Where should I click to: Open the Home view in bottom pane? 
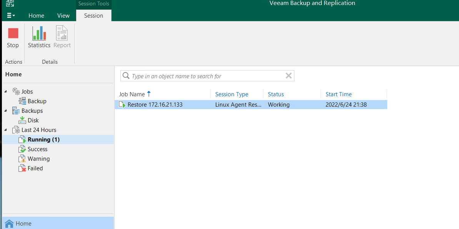tap(58, 224)
